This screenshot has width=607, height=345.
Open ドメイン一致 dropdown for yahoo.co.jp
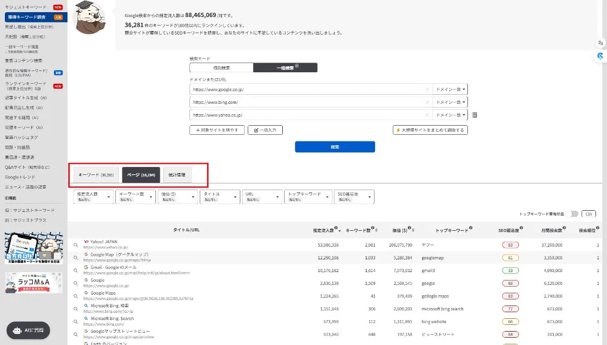[450, 115]
